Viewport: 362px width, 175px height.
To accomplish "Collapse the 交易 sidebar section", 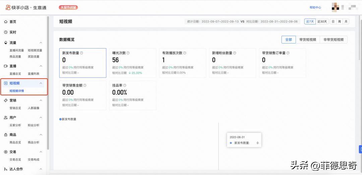I will [x=41, y=152].
